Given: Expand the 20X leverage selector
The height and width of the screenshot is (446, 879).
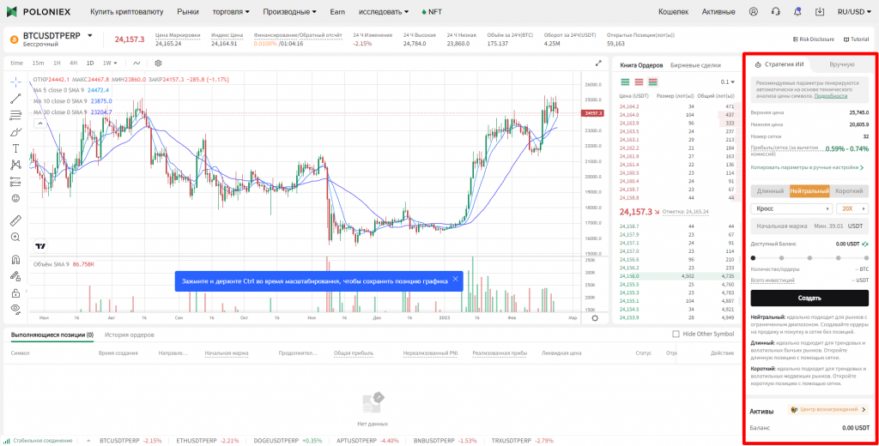Looking at the screenshot, I should pyautogui.click(x=852, y=208).
